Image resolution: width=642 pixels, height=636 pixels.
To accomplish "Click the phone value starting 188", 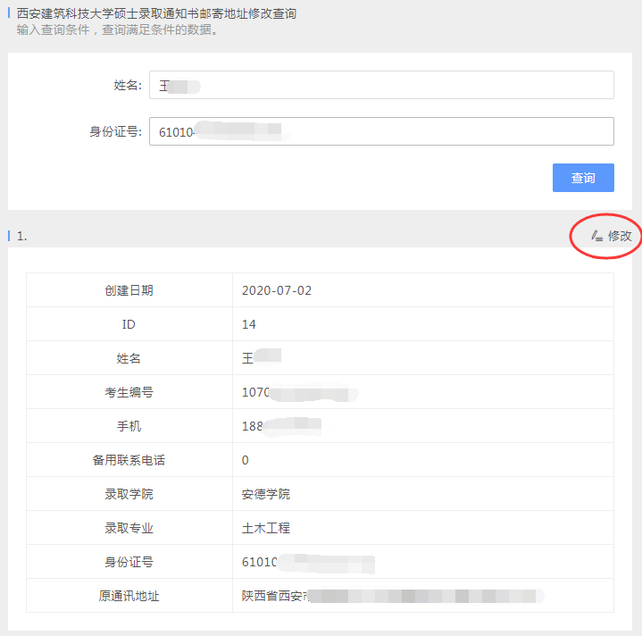I will pos(281,426).
